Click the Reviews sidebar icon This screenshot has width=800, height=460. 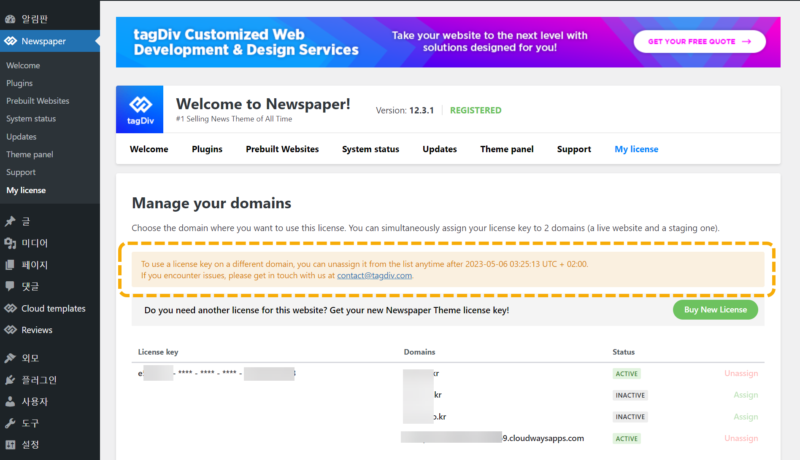(x=10, y=330)
